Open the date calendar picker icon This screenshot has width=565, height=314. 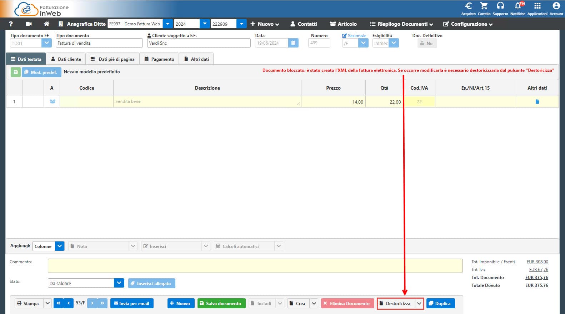(293, 43)
